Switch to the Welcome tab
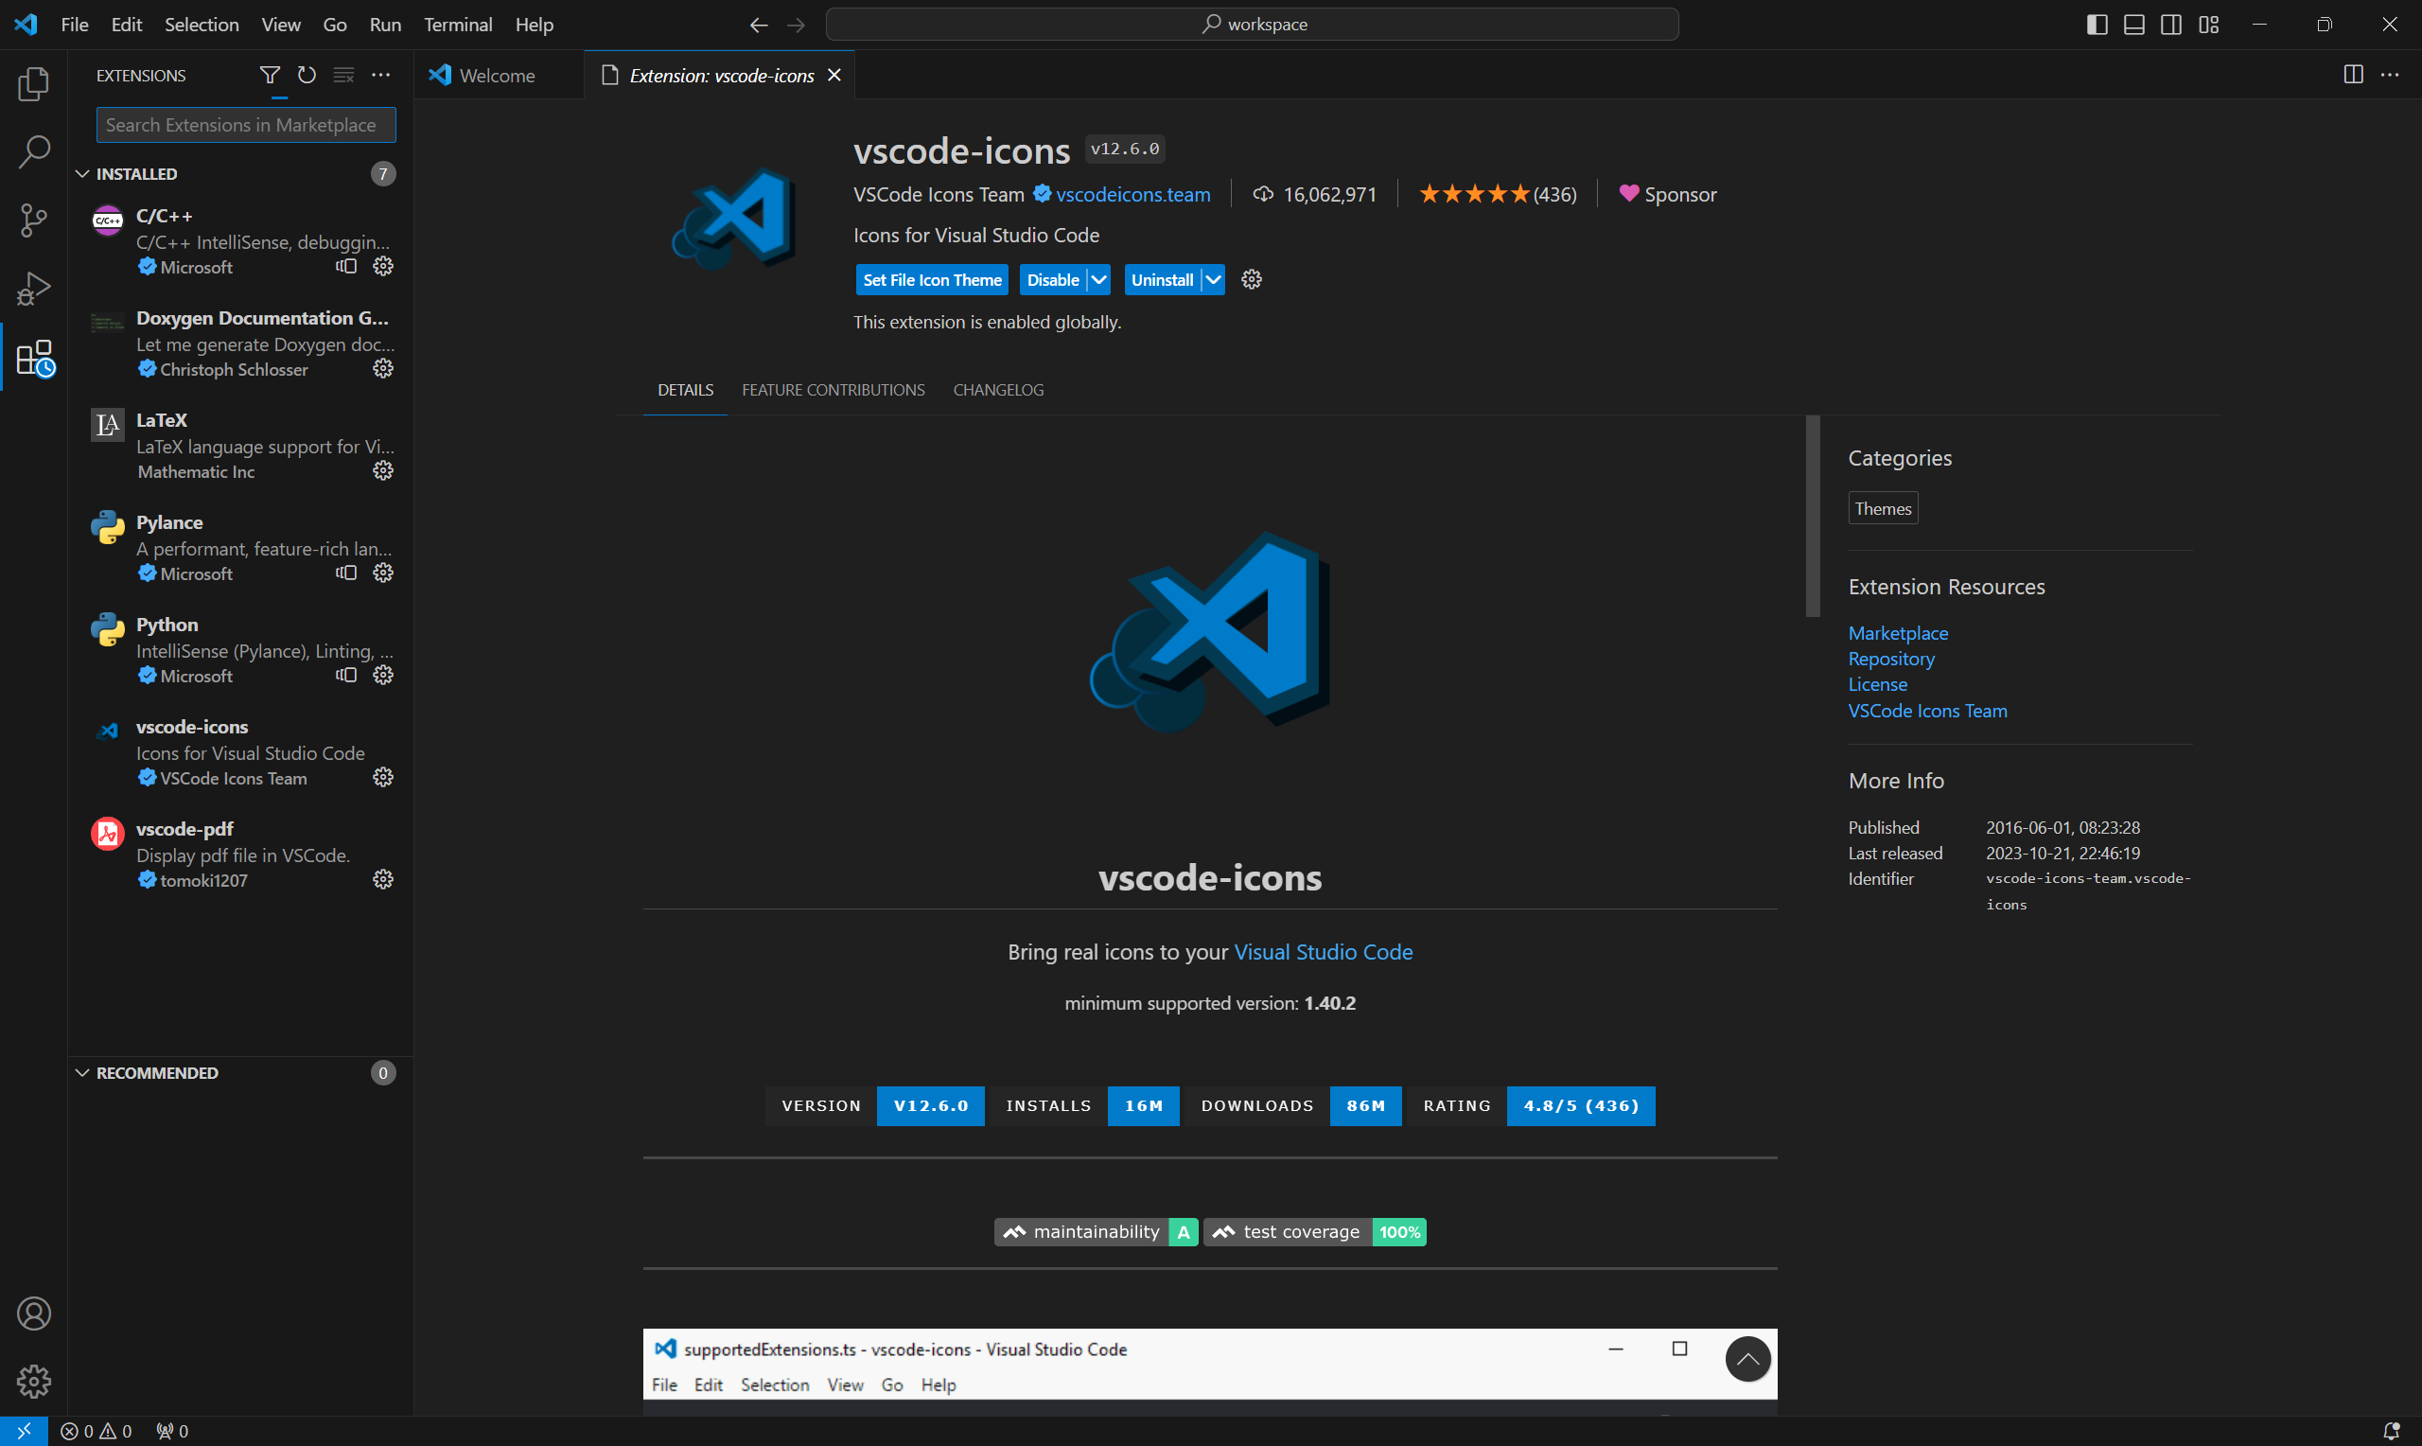2422x1446 pixels. [497, 75]
